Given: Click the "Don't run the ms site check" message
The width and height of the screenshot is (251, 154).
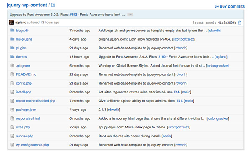Looking at the screenshot, I should (x=129, y=136).
